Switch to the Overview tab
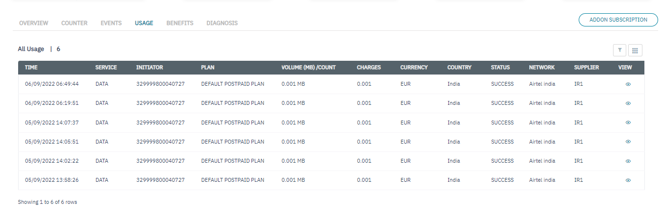 point(33,23)
